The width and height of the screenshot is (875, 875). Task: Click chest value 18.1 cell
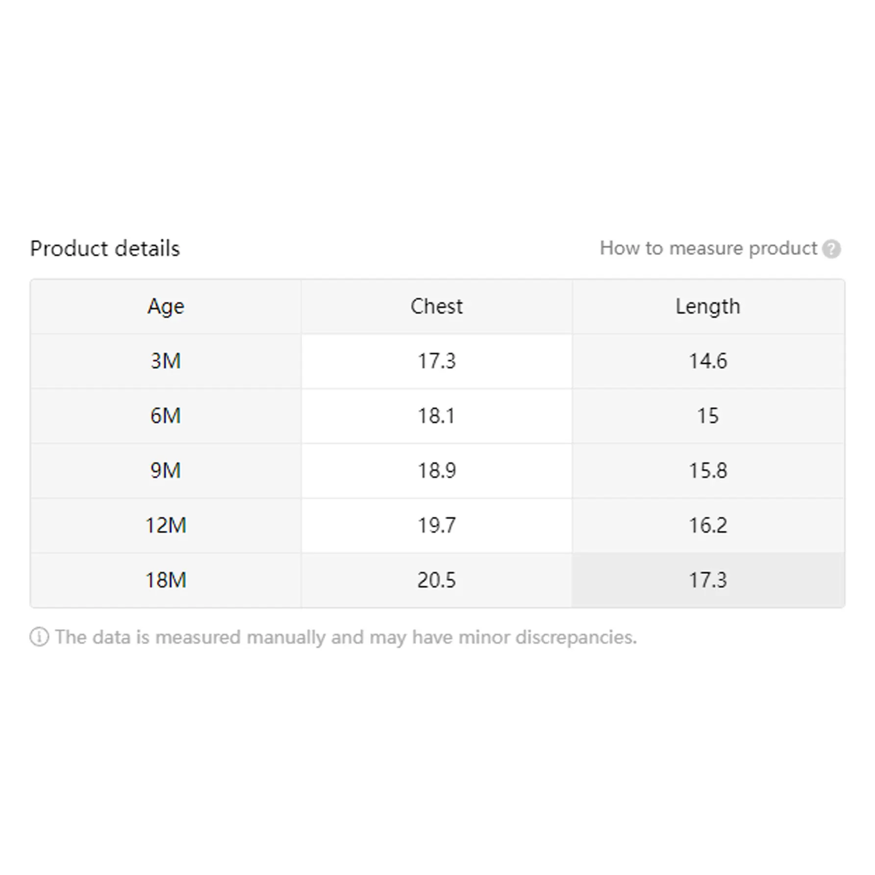click(436, 416)
